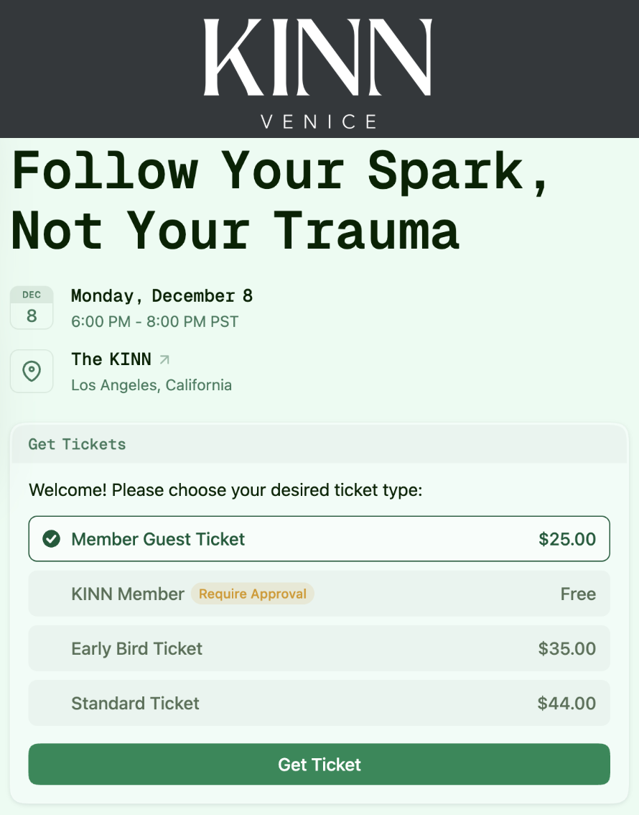
Task: Select the Member Guest Ticket option
Action: click(x=319, y=539)
